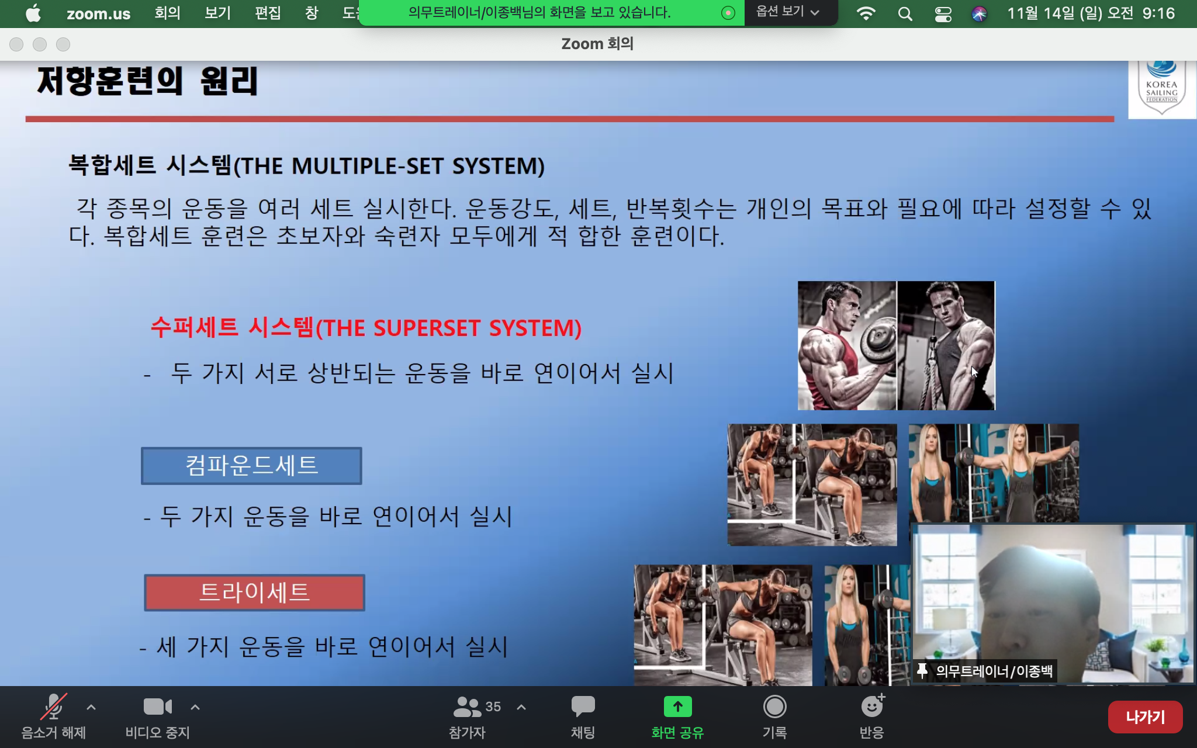The image size is (1197, 748).
Task: Click screen-viewing notification banner text
Action: click(539, 12)
